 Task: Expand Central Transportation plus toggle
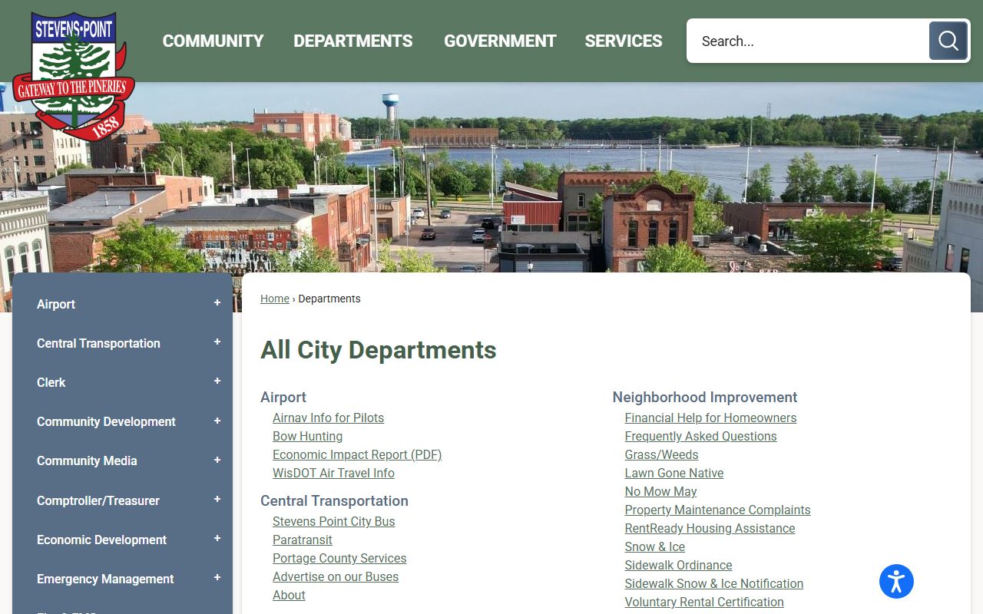(x=217, y=342)
